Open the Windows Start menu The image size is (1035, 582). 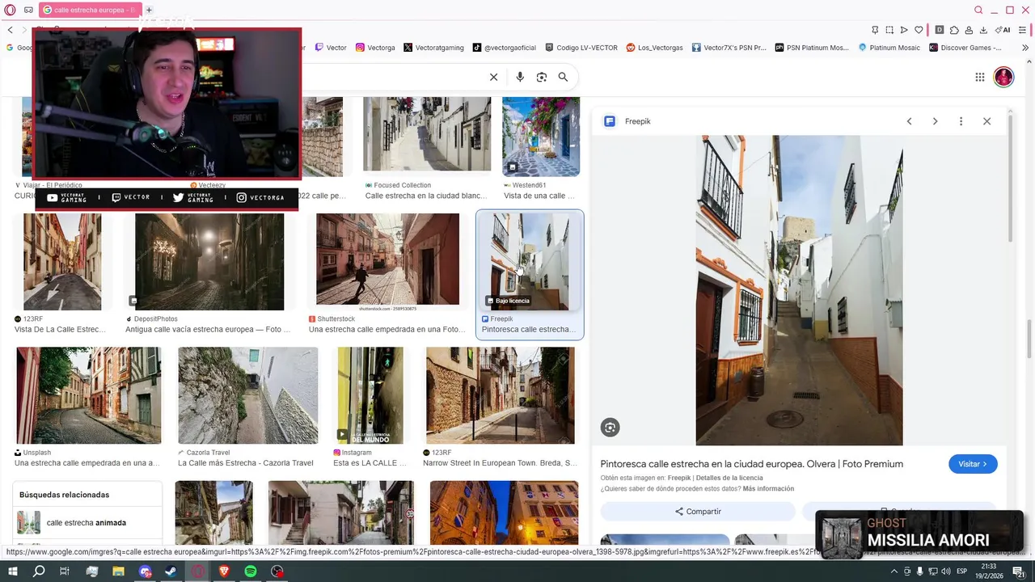(x=12, y=571)
